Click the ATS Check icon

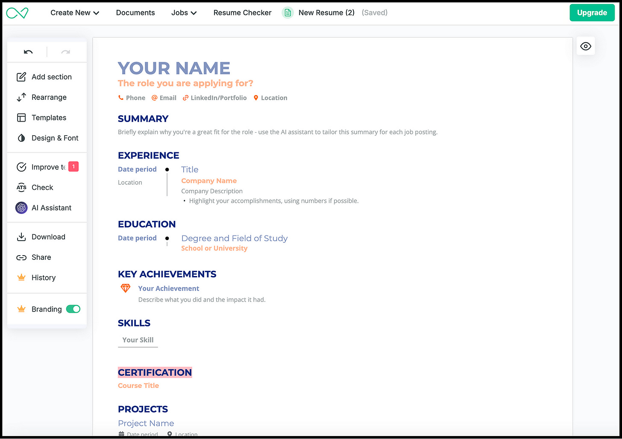point(21,187)
